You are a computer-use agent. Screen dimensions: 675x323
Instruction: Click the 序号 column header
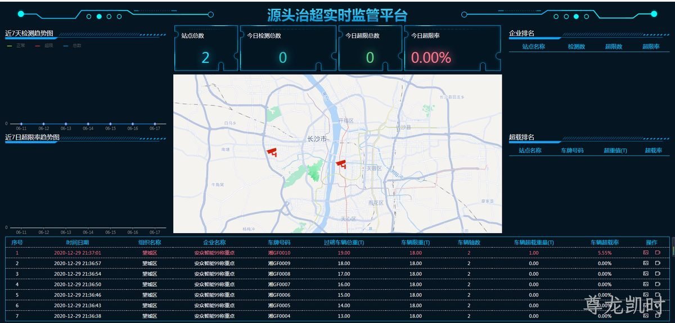point(17,243)
